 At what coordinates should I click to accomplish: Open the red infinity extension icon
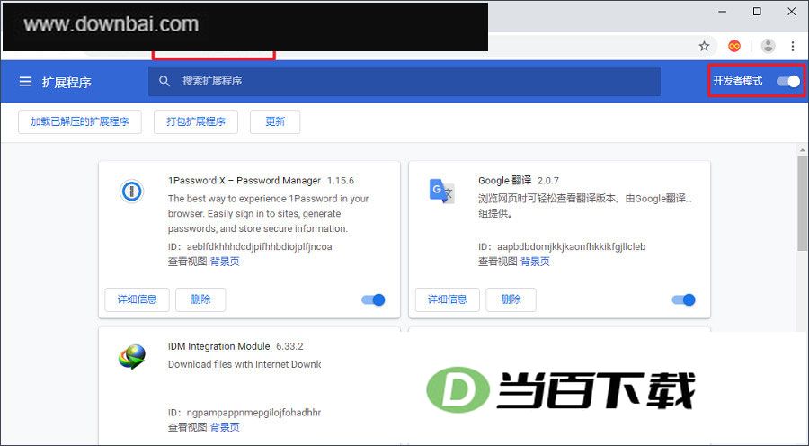pos(734,46)
